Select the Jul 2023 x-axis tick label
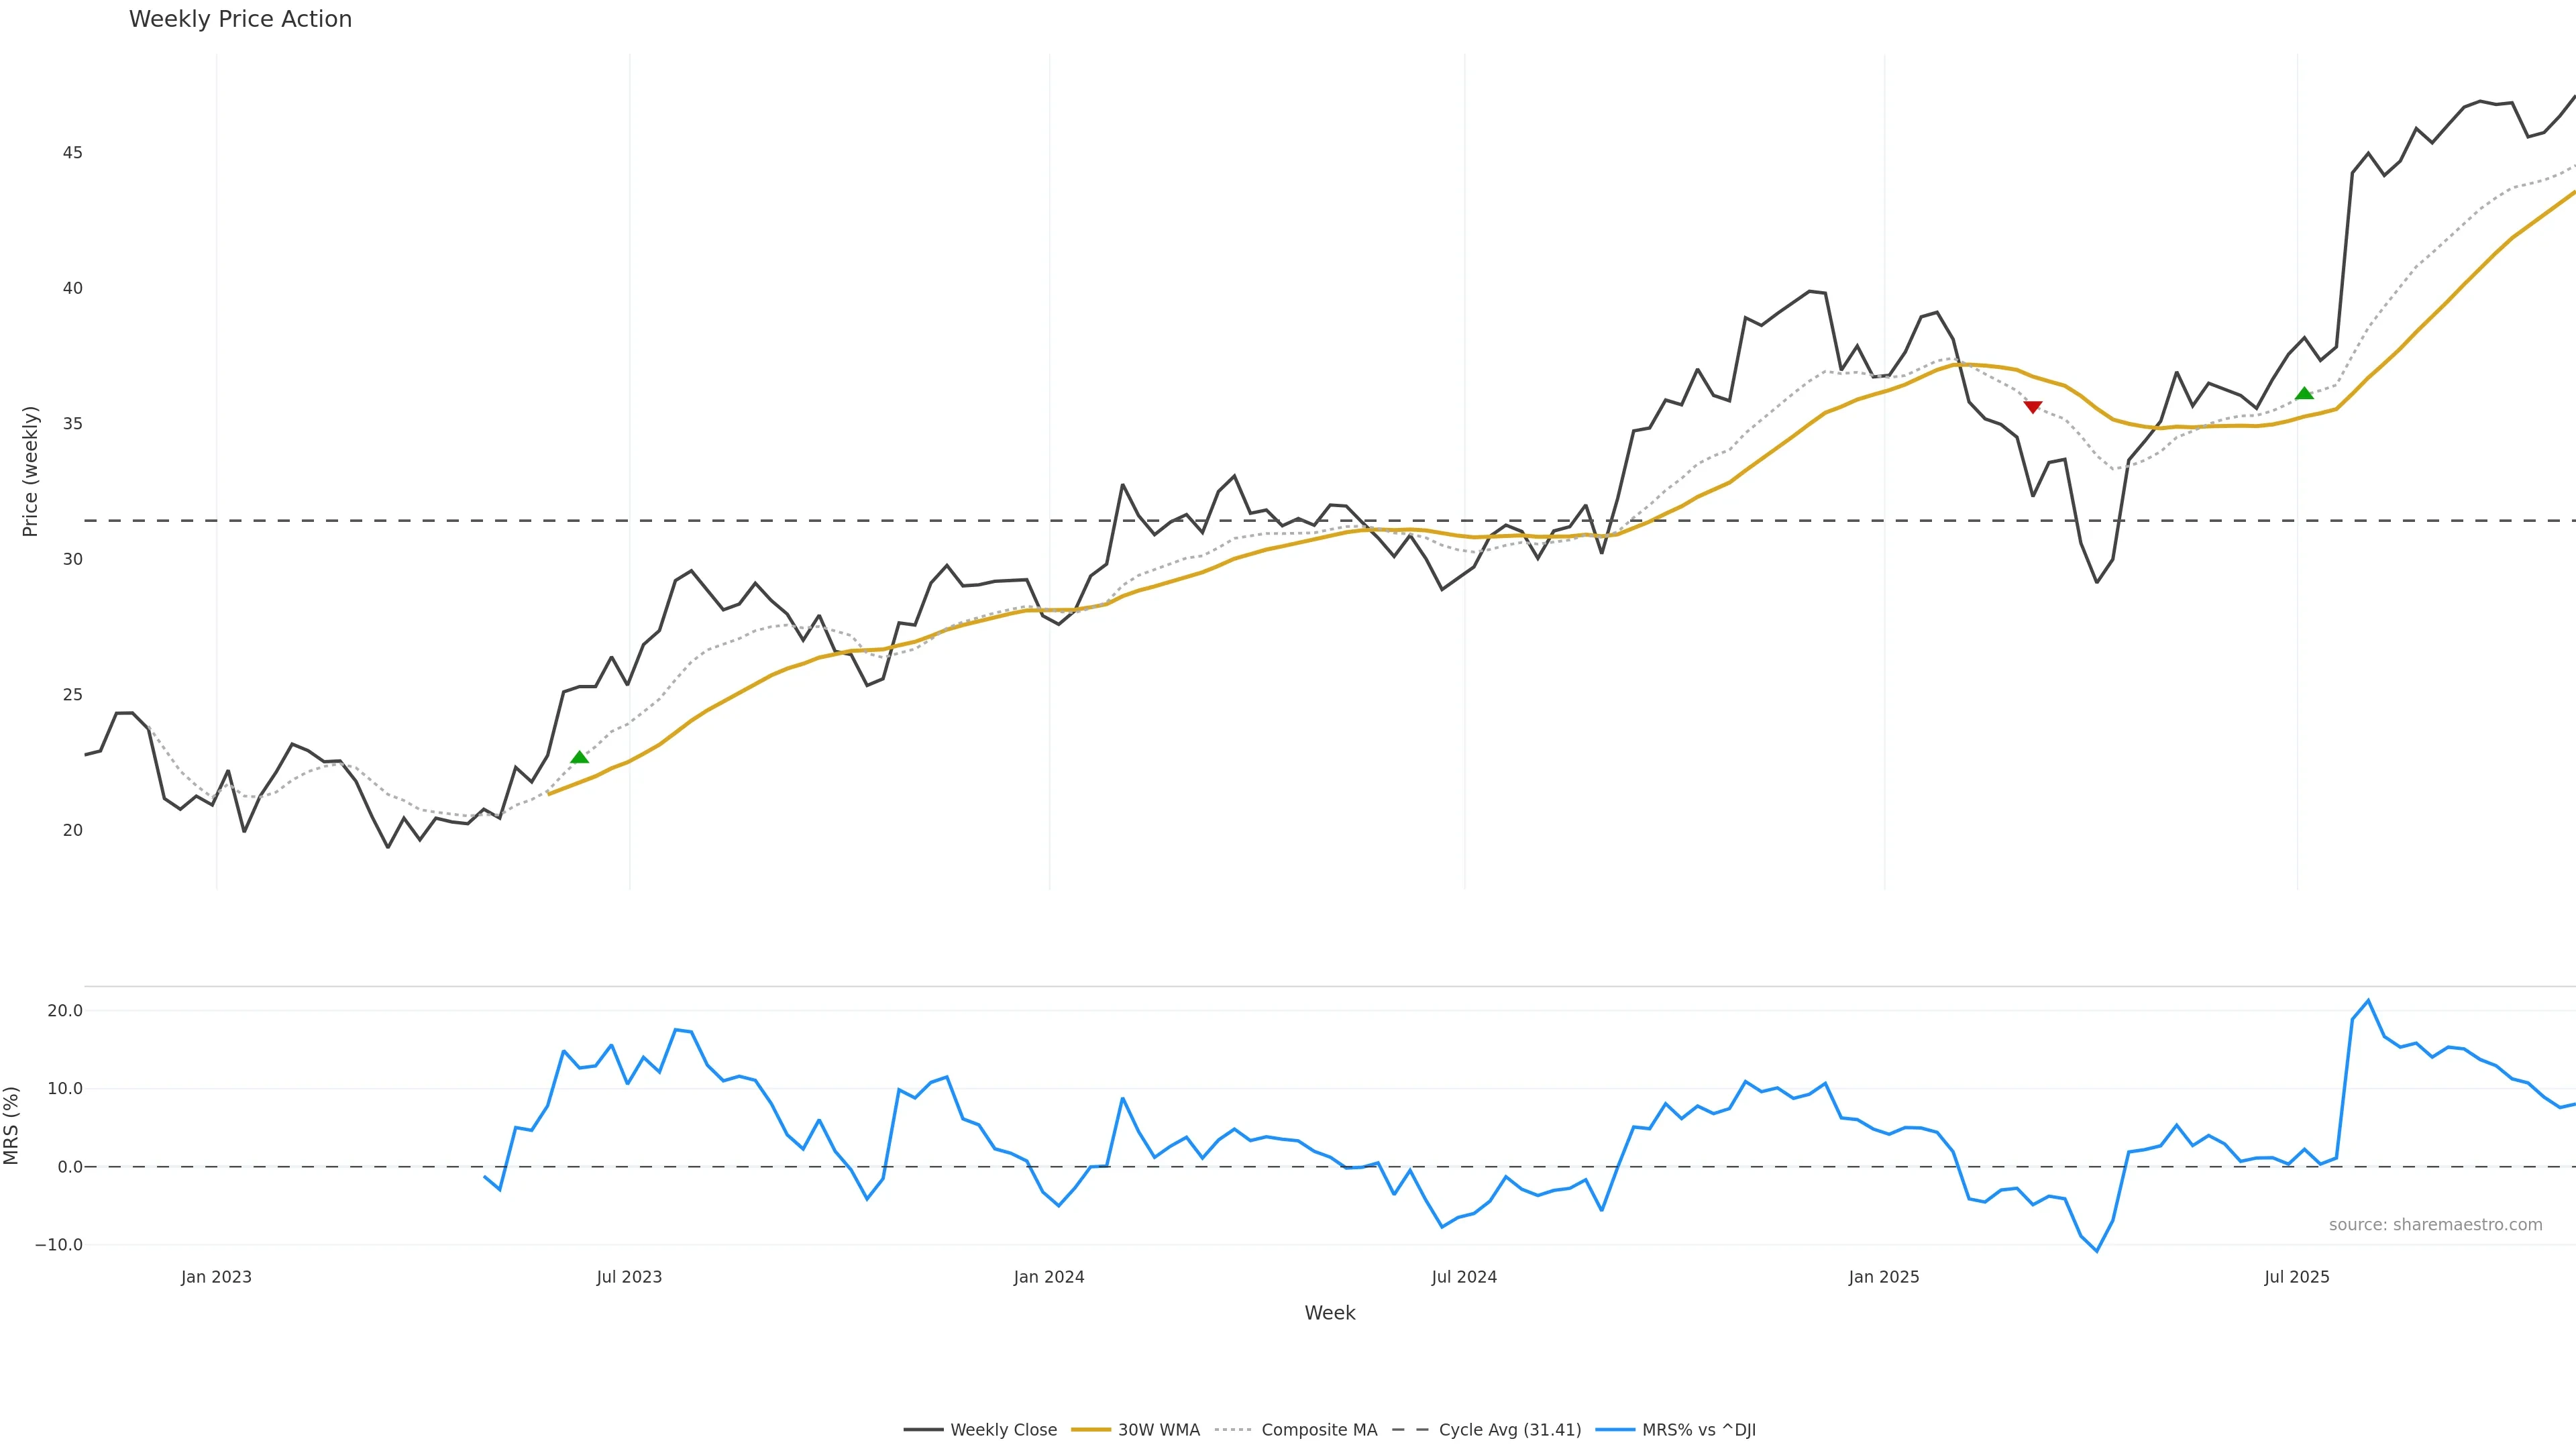Viewport: 2576px width, 1449px height. pos(629,1277)
